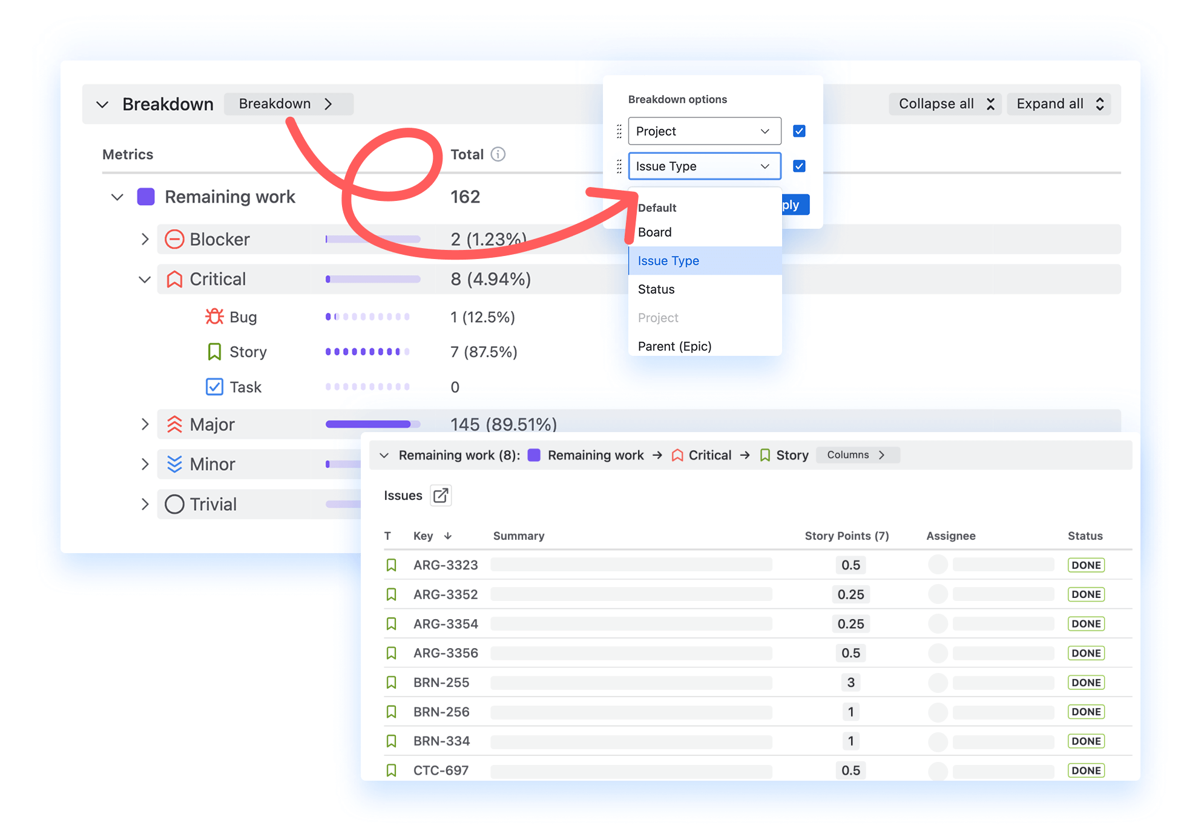The height and width of the screenshot is (840, 1201).
Task: Select Status from dropdown list
Action: 656,289
